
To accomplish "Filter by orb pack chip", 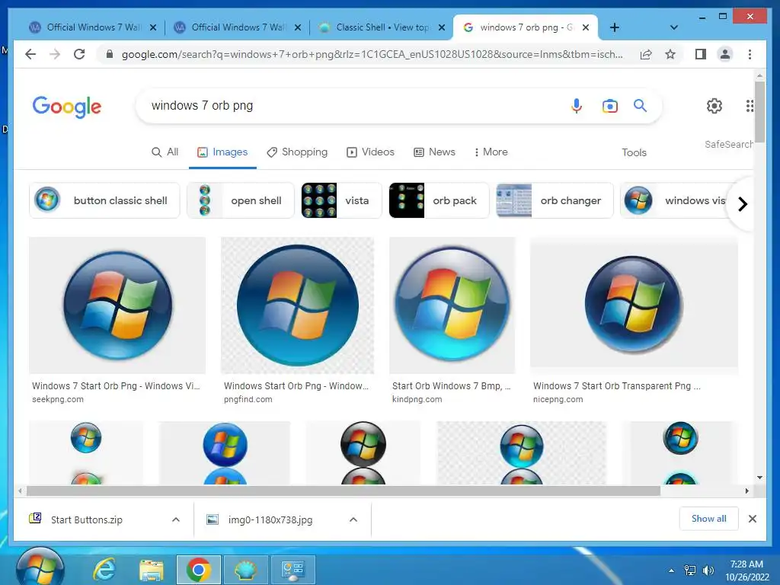I will point(439,200).
